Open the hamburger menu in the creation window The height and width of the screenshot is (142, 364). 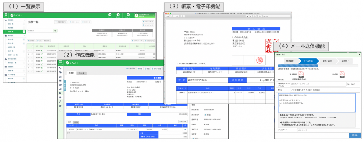point(60,62)
